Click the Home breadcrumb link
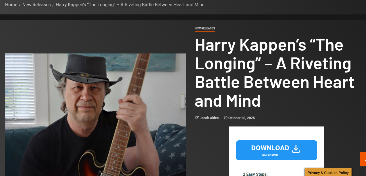Screen dimensions: 366x176 11,5
